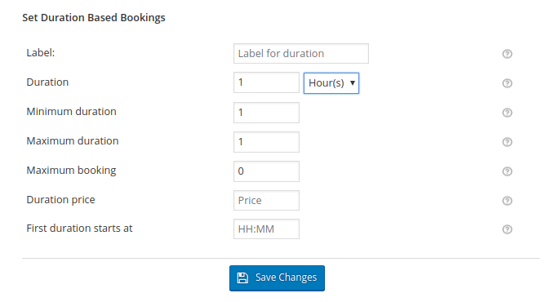This screenshot has width=551, height=302.
Task: Click the Maximum booking help icon
Action: coord(507,171)
